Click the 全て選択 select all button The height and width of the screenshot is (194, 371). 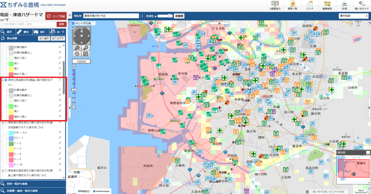pyautogui.click(x=44, y=38)
